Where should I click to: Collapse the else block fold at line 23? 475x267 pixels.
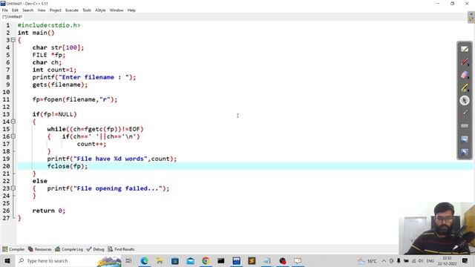point(13,188)
